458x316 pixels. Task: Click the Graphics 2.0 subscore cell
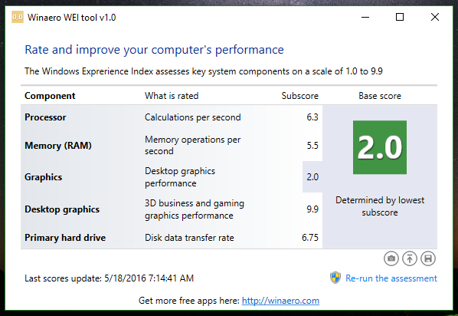pyautogui.click(x=312, y=176)
